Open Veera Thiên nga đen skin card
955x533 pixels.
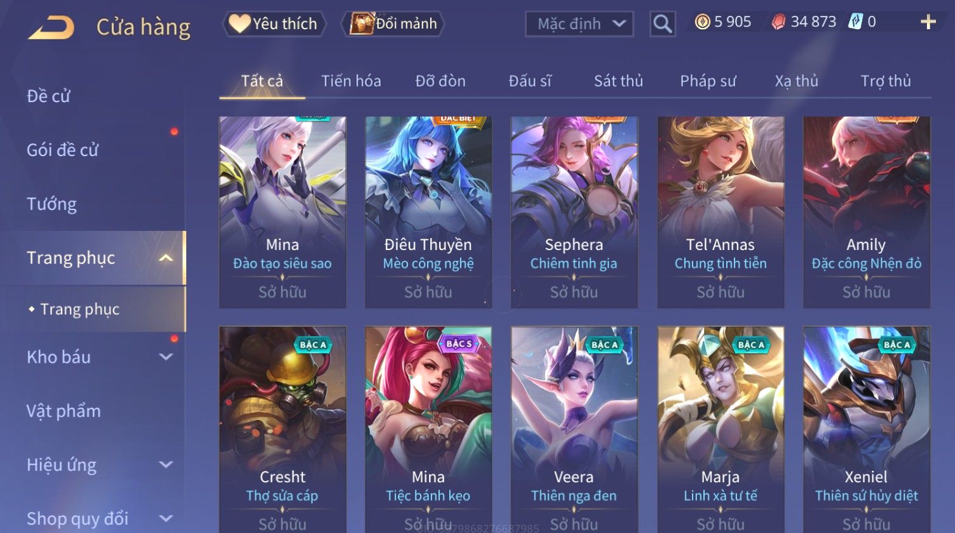[x=574, y=430]
